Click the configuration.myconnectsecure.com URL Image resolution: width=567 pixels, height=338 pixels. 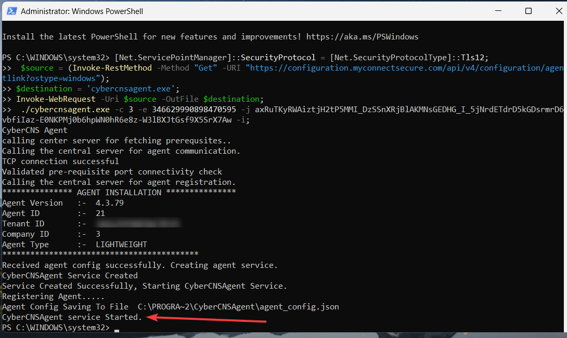coord(407,68)
